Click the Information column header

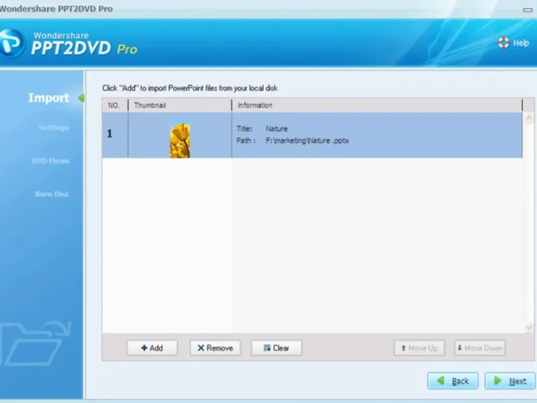[377, 105]
